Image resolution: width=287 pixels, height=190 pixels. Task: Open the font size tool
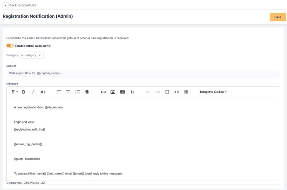(x=43, y=92)
